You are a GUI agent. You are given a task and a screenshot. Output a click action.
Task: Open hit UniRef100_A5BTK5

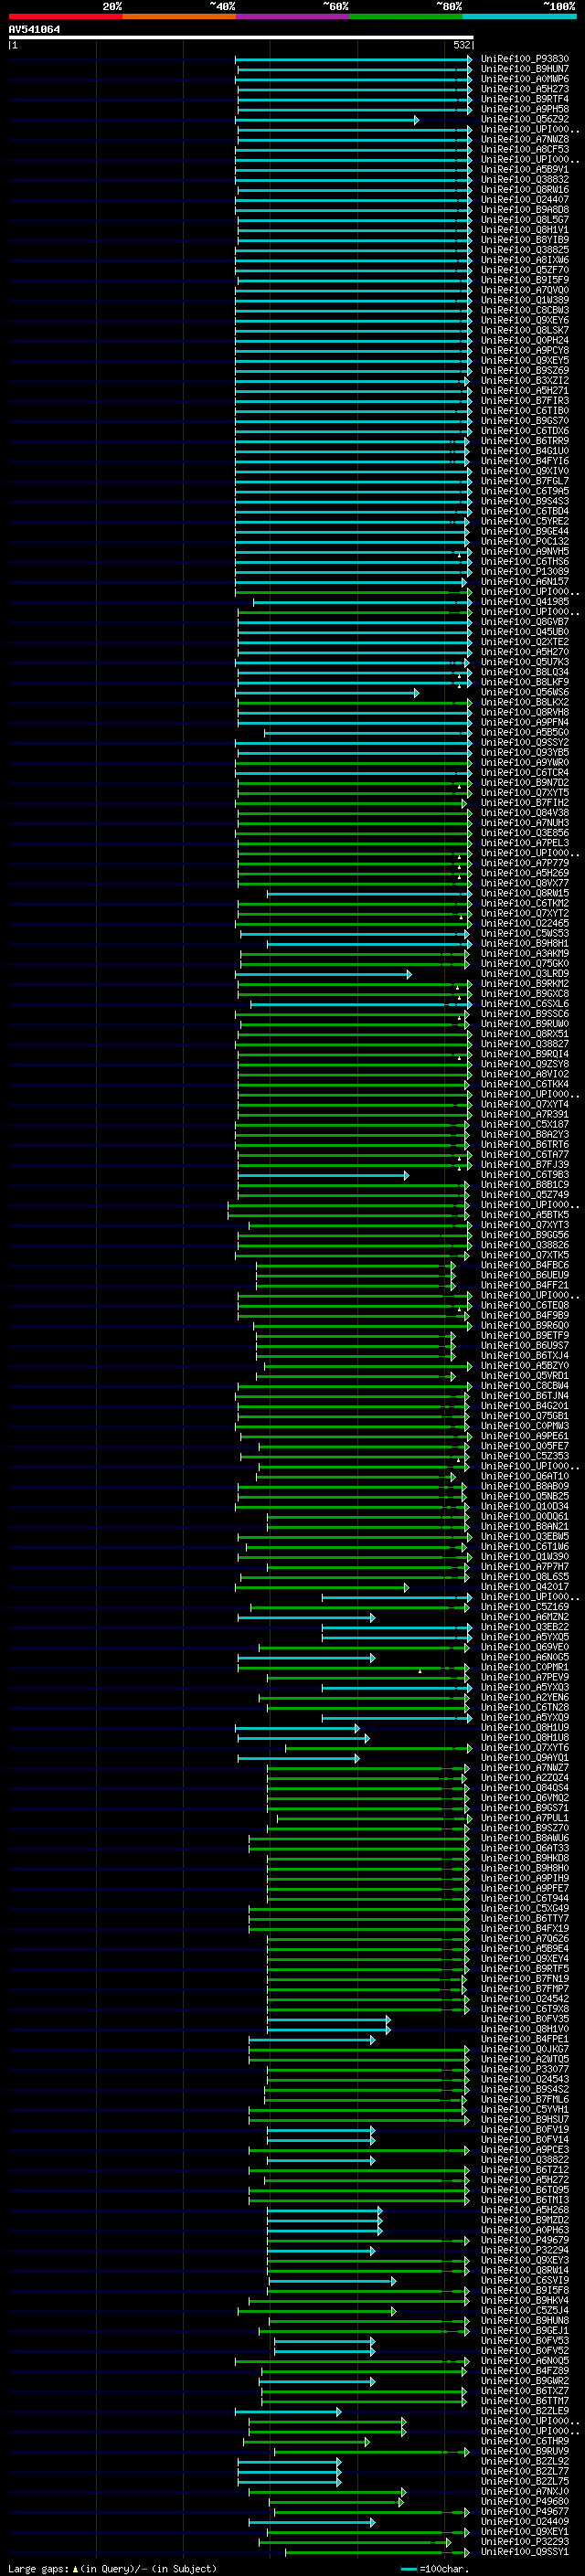click(x=525, y=1215)
